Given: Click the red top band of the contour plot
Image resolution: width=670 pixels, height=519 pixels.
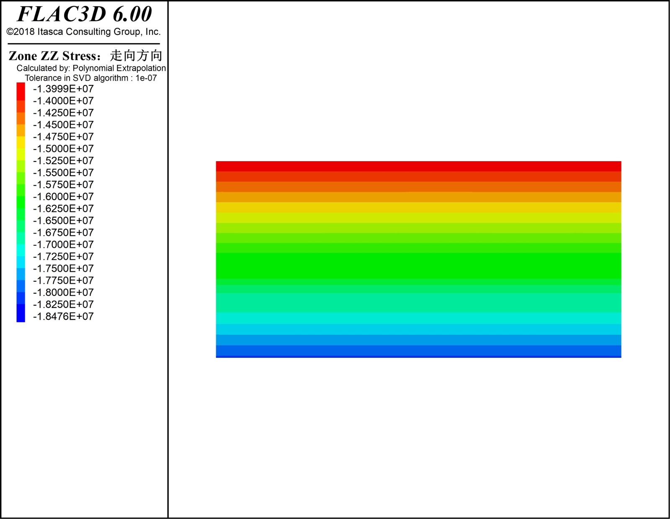Looking at the screenshot, I should tap(418, 166).
